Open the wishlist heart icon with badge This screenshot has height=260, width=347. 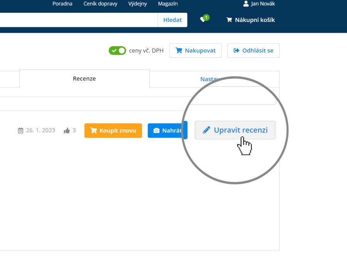[203, 20]
